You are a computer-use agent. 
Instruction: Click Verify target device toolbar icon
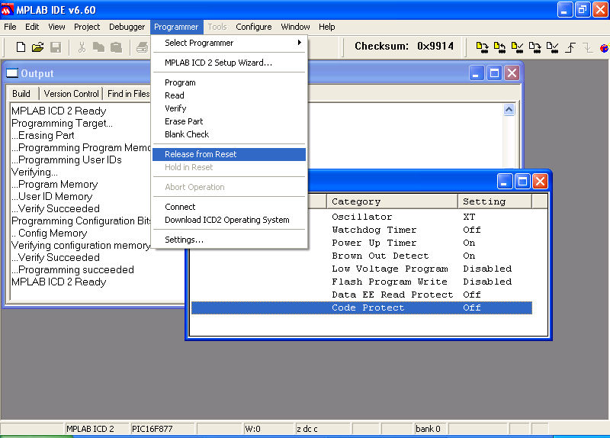coord(517,47)
